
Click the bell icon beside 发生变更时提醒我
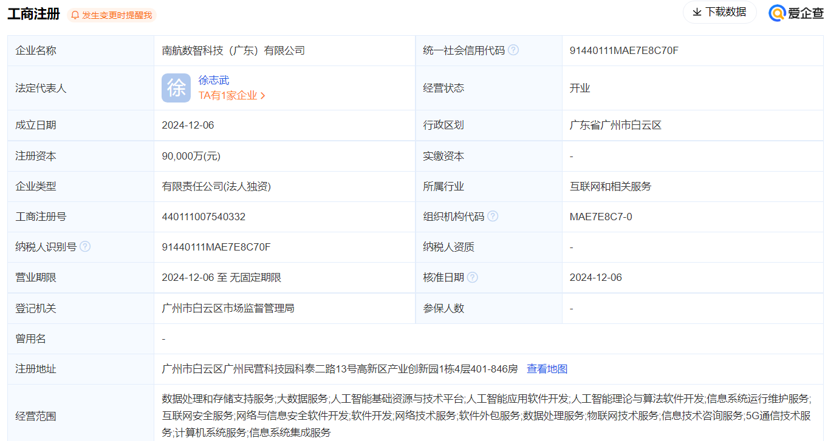pos(75,15)
